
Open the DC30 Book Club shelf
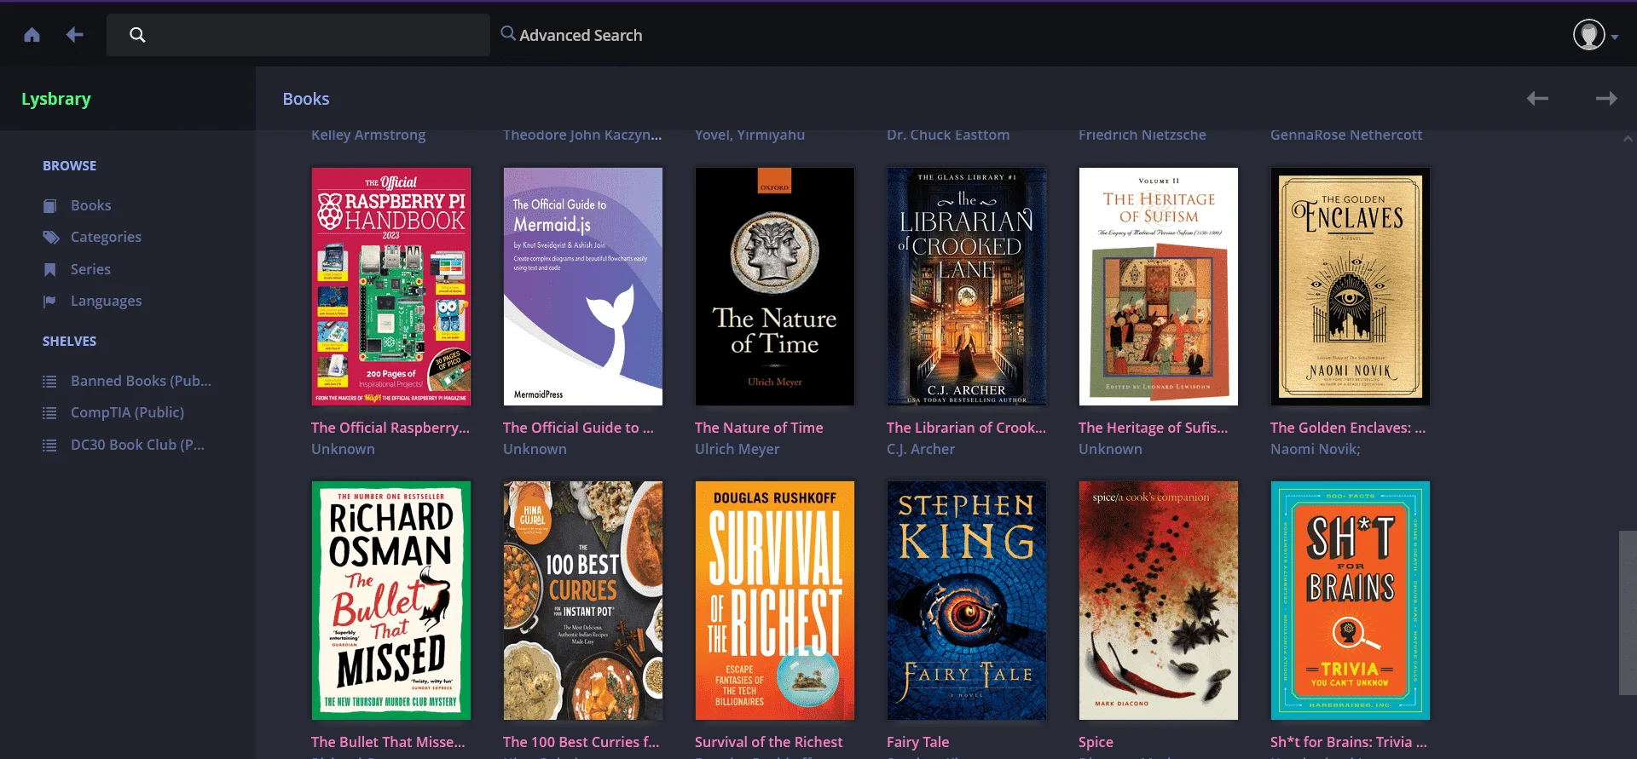137,445
